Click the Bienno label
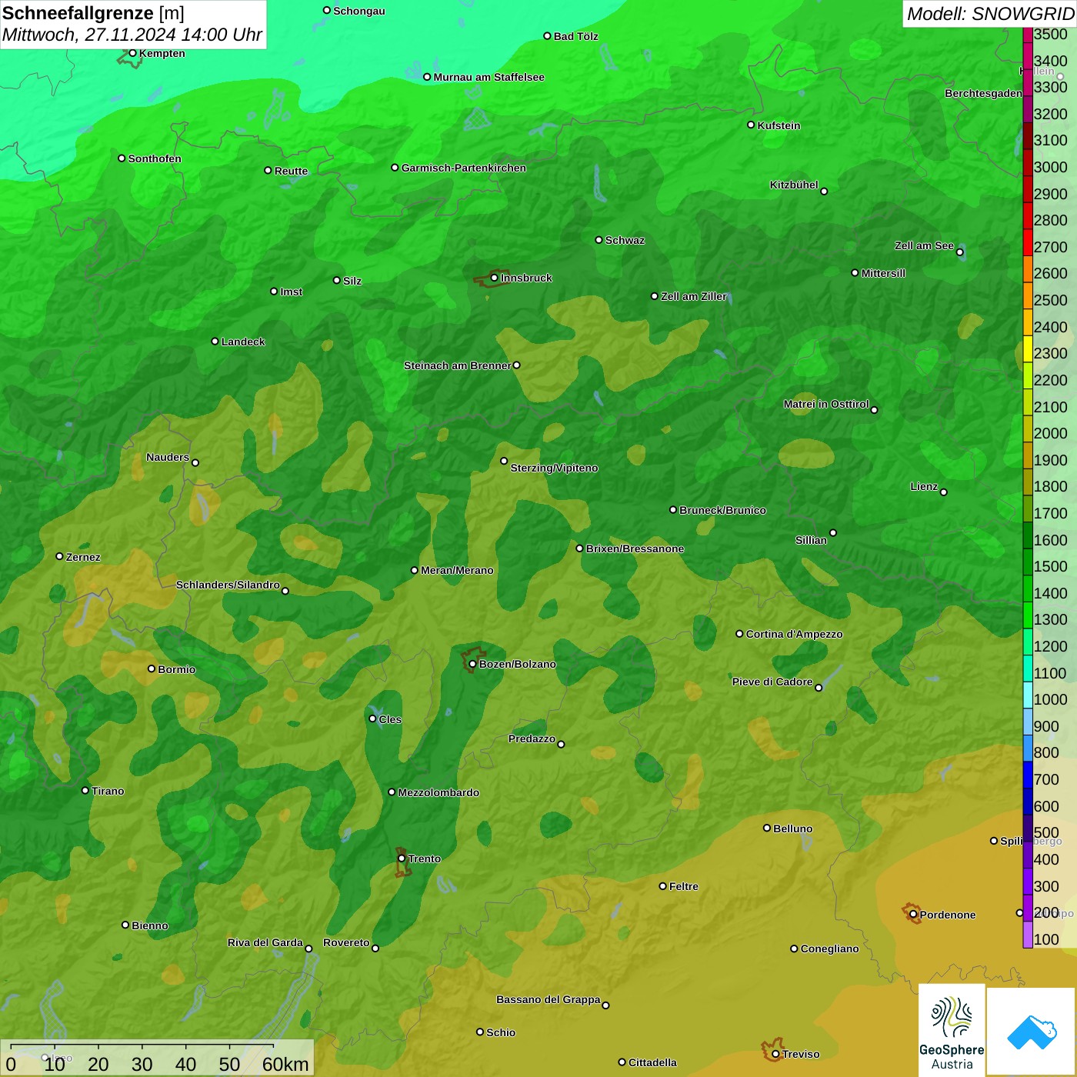Screen dimensions: 1077x1077 [x=149, y=925]
